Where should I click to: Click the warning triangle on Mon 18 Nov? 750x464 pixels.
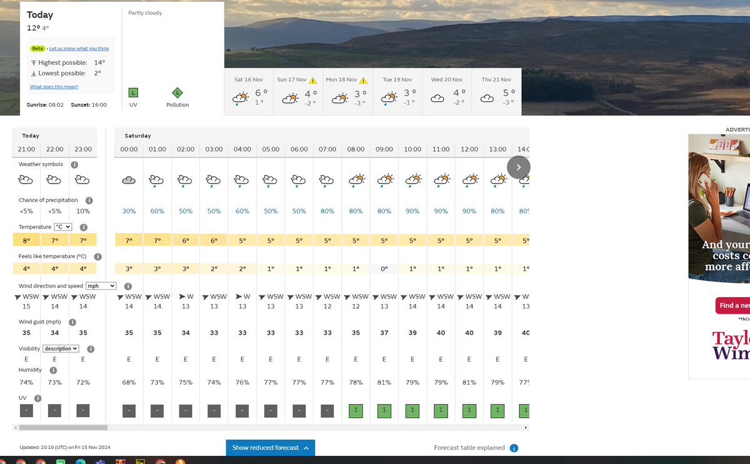click(x=363, y=80)
